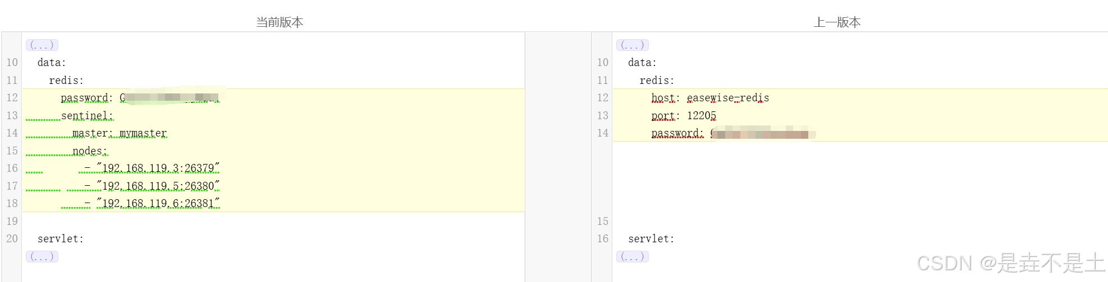Expand collapsed lines below servlet in previous version

coord(632,256)
